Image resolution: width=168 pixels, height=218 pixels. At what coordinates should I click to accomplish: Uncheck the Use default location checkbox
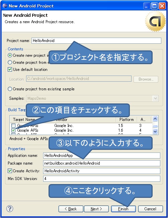coord(10,70)
